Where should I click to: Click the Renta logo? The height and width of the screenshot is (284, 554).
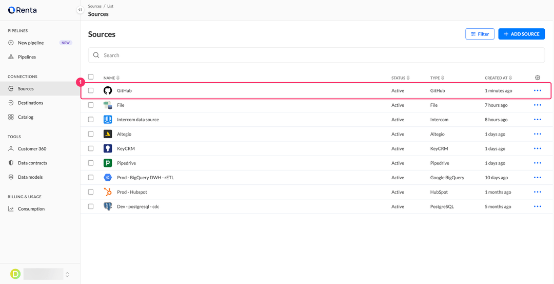(x=22, y=10)
